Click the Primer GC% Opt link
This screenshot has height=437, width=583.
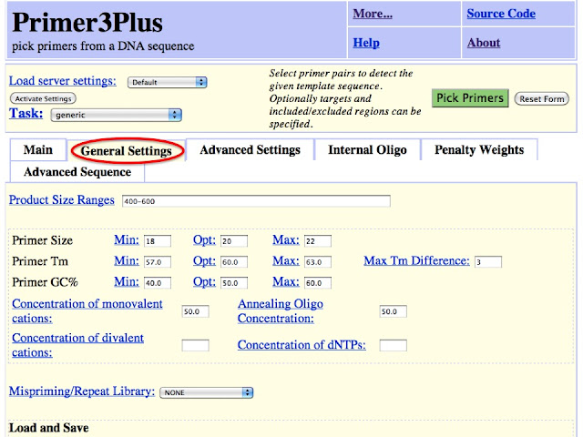tap(204, 281)
